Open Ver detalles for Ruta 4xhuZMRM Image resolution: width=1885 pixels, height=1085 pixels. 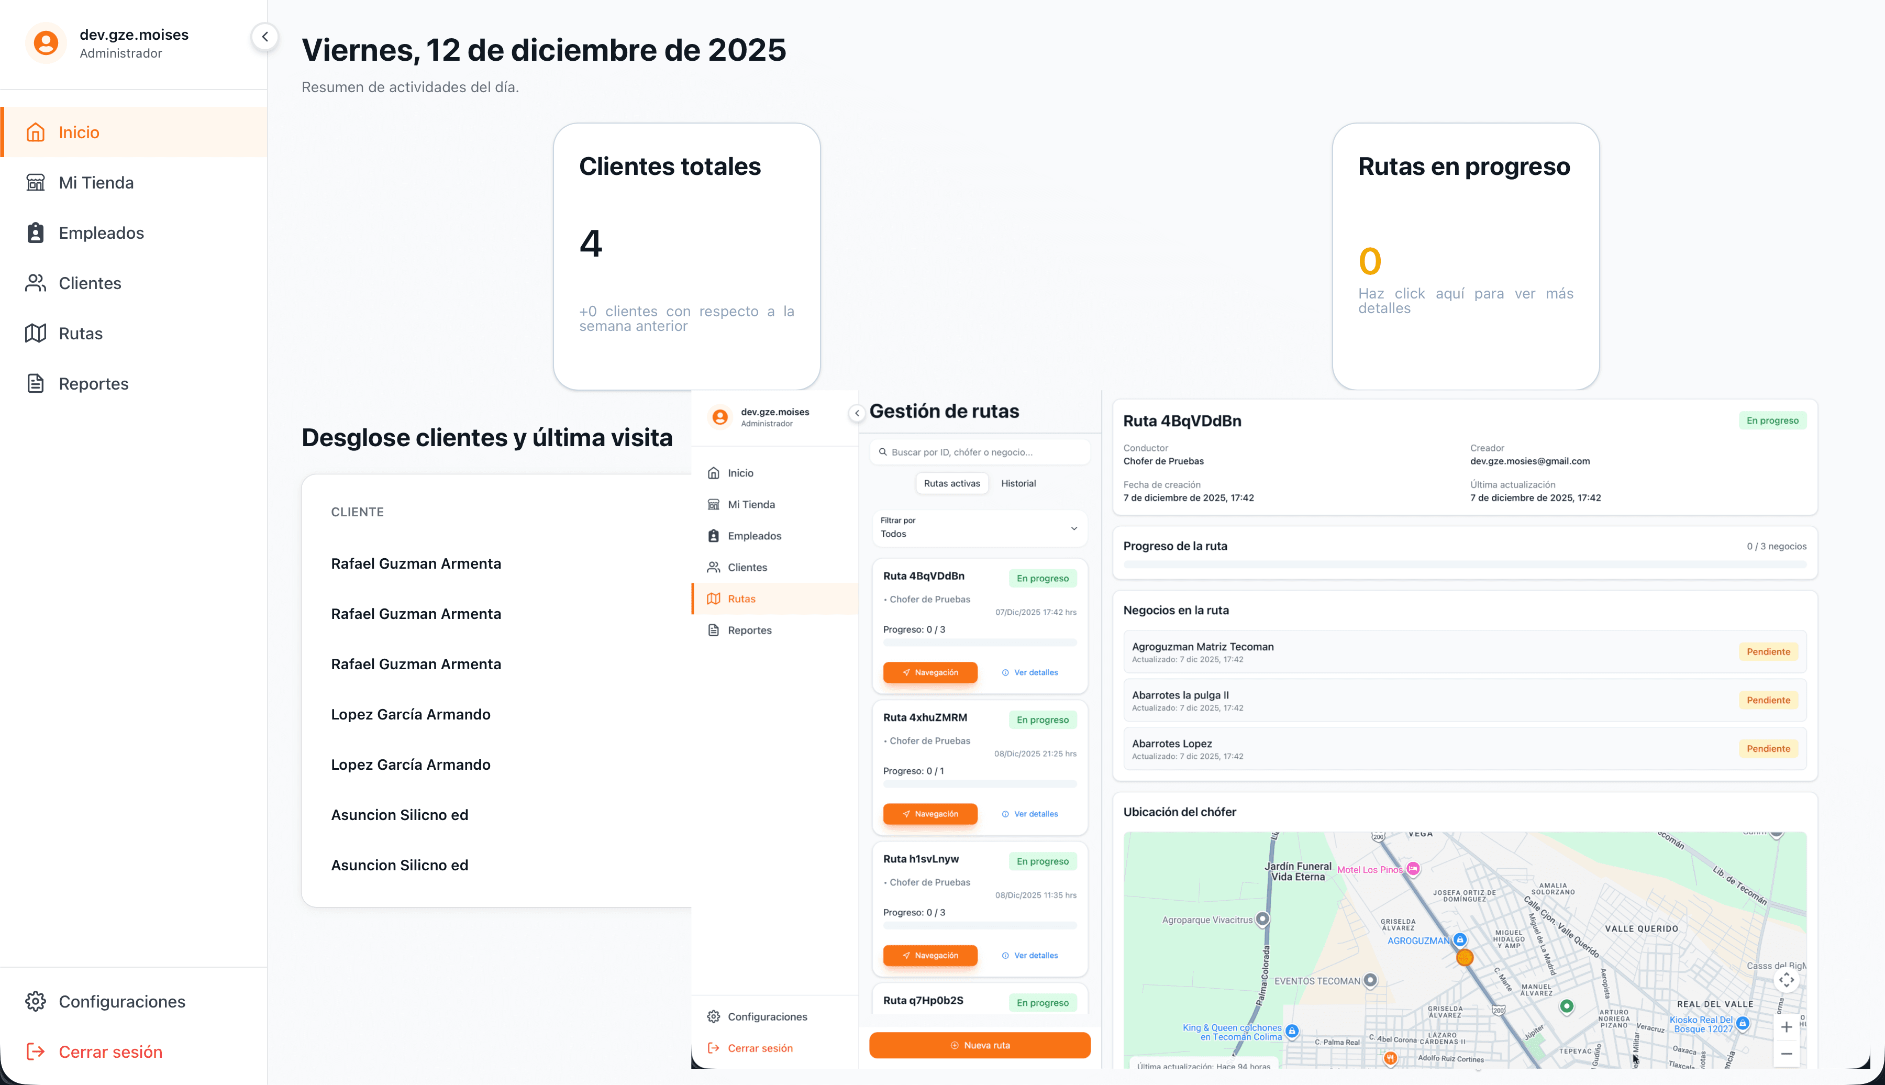1030,814
